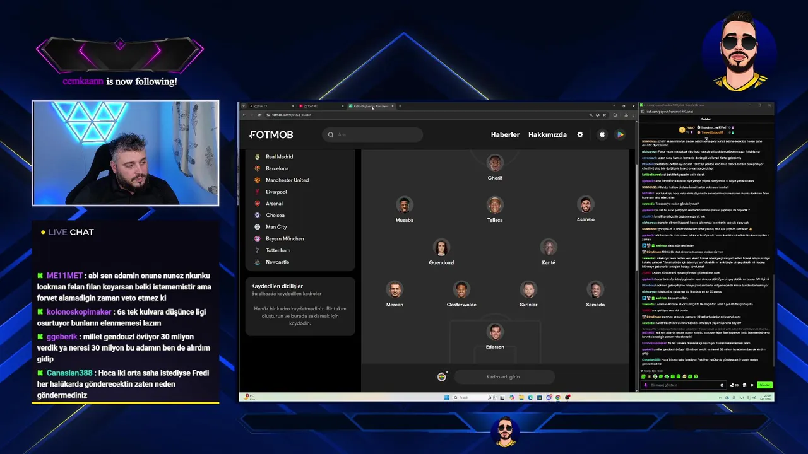Screen dimensions: 808x454
Task: Click the Barcelona crest icon
Action: pos(258,168)
